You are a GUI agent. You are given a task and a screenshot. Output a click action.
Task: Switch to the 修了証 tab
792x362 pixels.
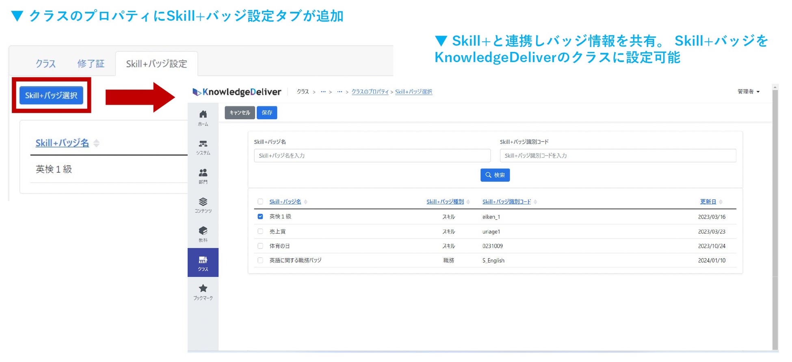tap(91, 64)
